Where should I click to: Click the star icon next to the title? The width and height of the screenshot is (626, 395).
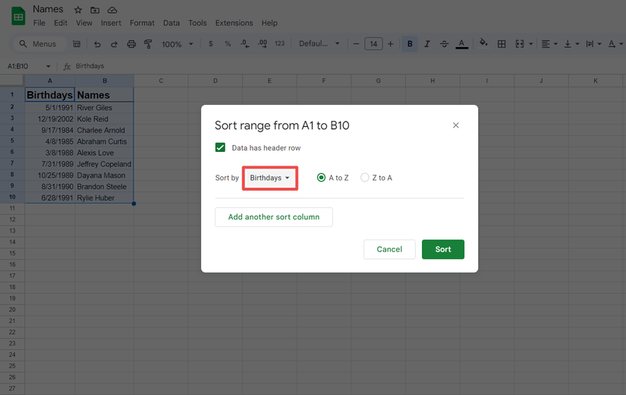(x=77, y=10)
